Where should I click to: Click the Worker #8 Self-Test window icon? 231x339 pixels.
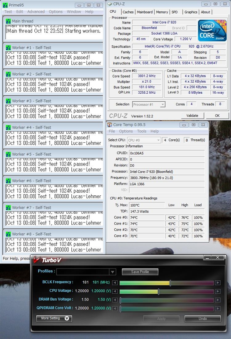coord(8,234)
